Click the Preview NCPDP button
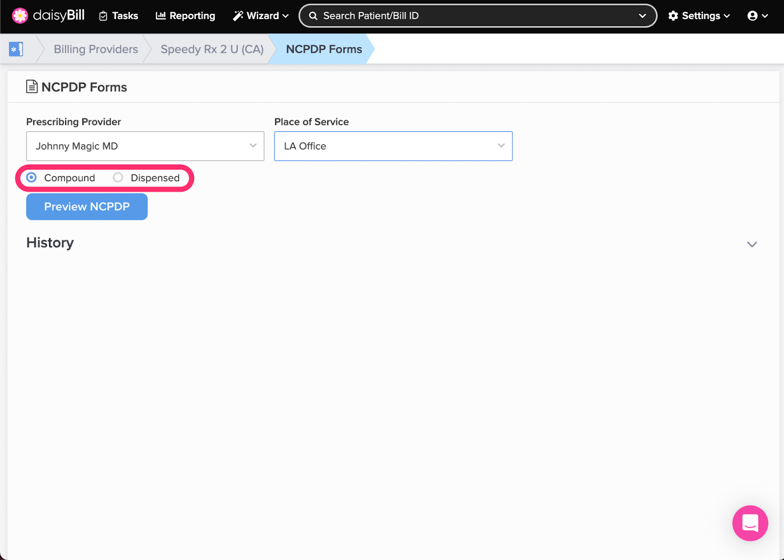This screenshot has height=560, width=784. (x=87, y=207)
